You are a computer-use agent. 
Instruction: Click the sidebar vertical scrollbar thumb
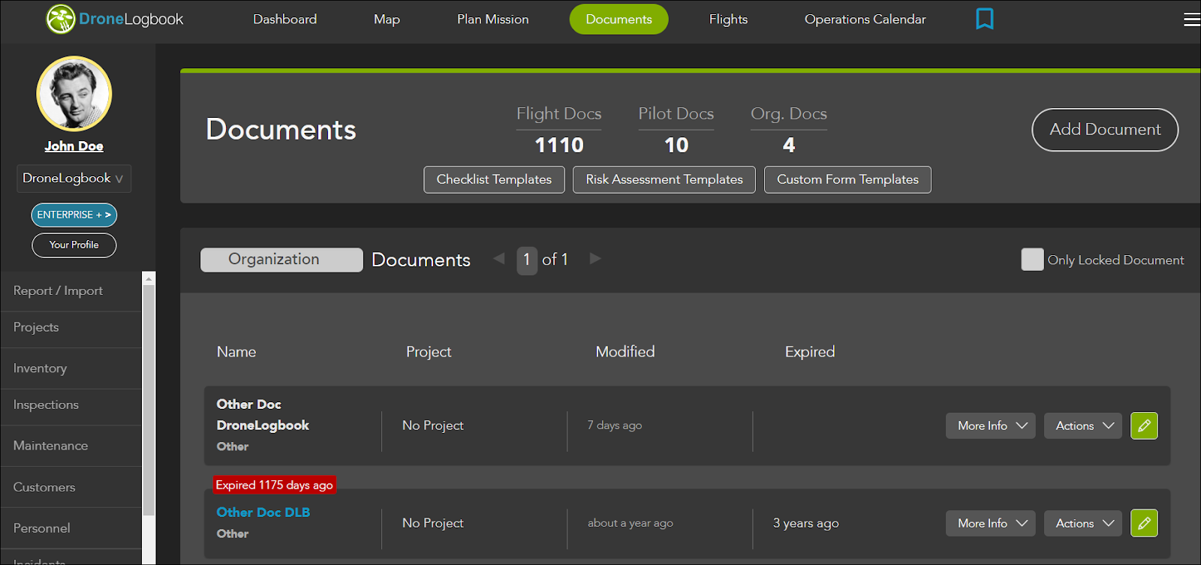tap(149, 400)
